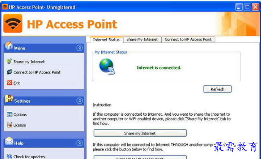This screenshot has height=159, width=261.
Task: Select Check for updates under Help
Action: click(29, 157)
